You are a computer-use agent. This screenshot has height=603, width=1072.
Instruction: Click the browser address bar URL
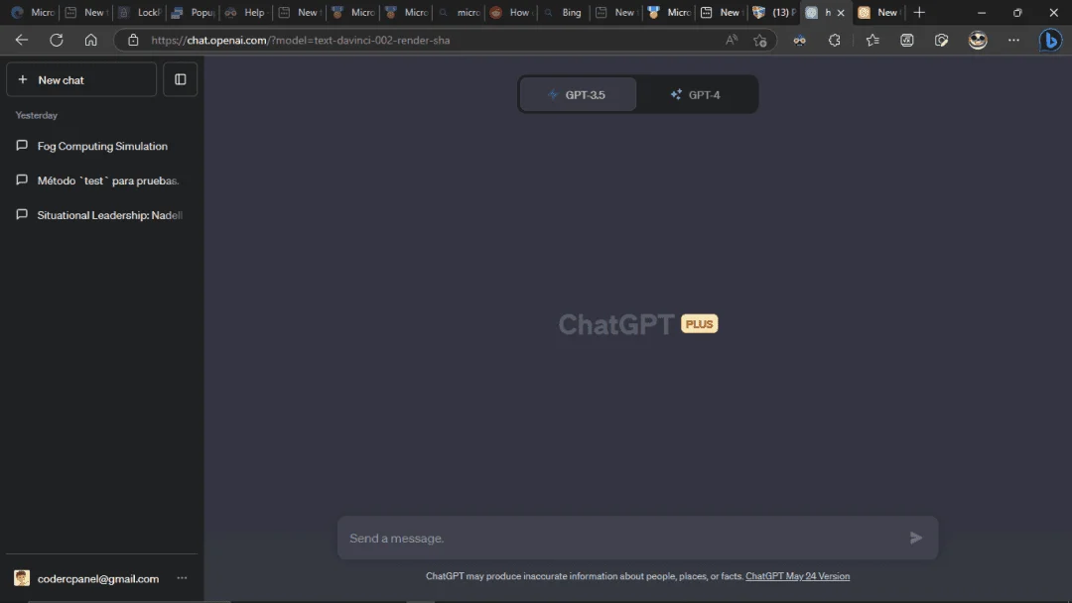click(x=300, y=41)
